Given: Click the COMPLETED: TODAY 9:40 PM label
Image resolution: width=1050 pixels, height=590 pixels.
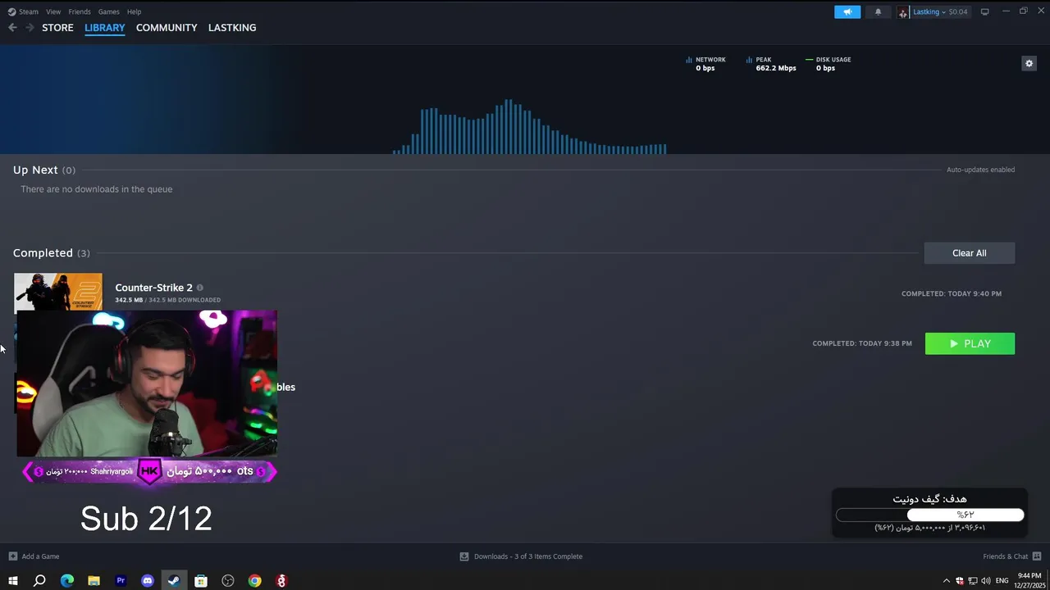Looking at the screenshot, I should [x=952, y=293].
